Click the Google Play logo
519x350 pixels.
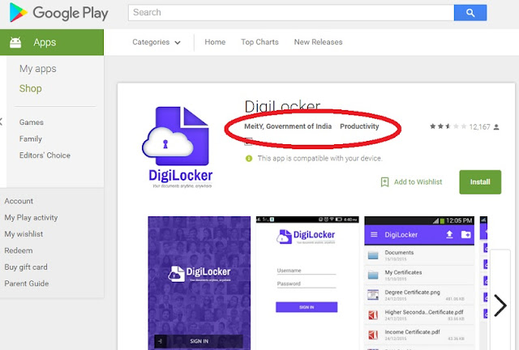click(58, 13)
